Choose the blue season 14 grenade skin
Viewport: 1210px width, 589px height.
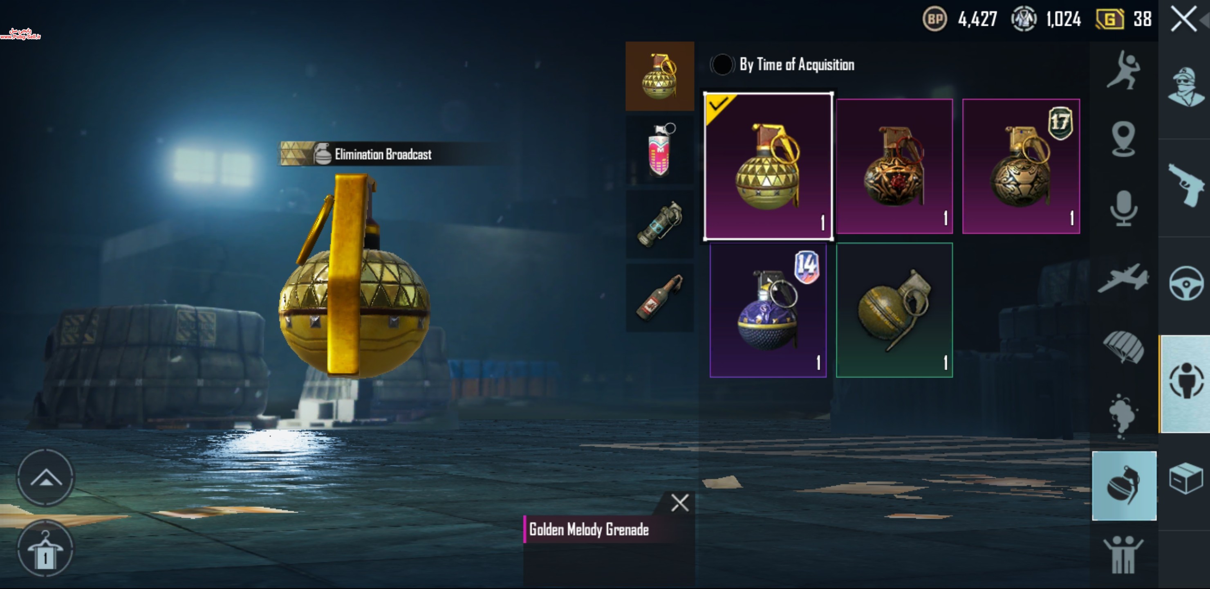(768, 310)
